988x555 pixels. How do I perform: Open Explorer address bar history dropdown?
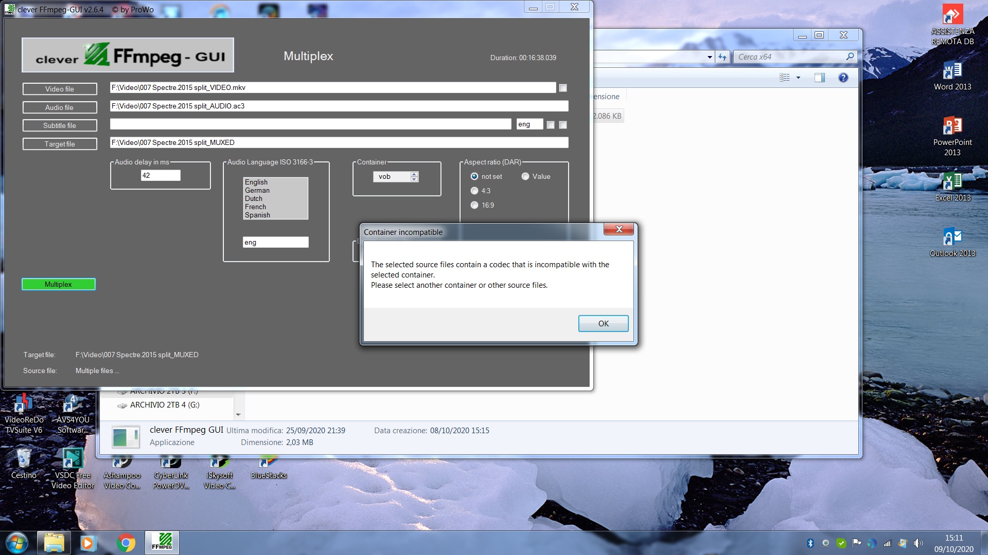point(710,57)
